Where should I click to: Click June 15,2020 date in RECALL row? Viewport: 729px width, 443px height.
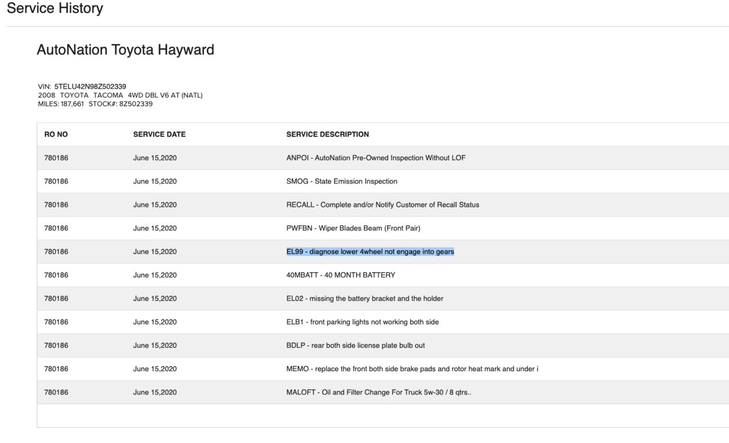click(x=155, y=204)
